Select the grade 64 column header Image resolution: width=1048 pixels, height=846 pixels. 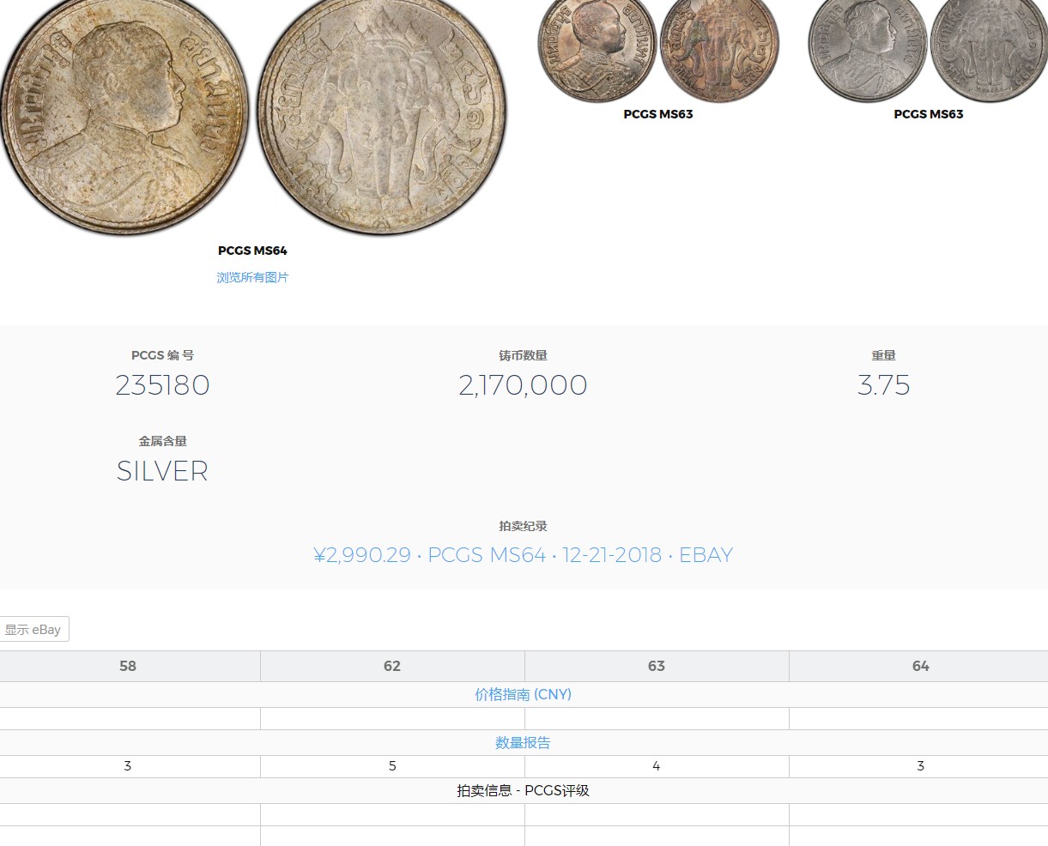(920, 666)
